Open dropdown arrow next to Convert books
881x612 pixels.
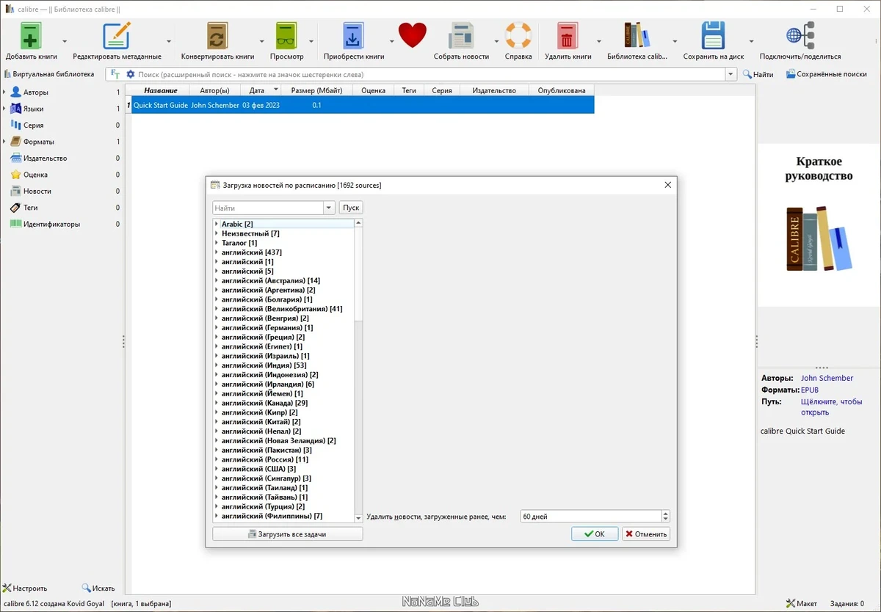261,41
